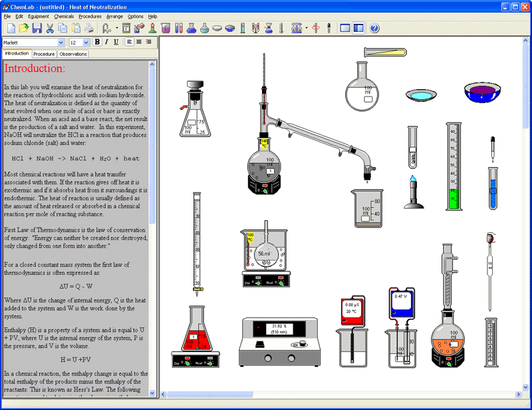Click the pipette toolbar icon
Screen dimensions: 532x410
pos(329,28)
